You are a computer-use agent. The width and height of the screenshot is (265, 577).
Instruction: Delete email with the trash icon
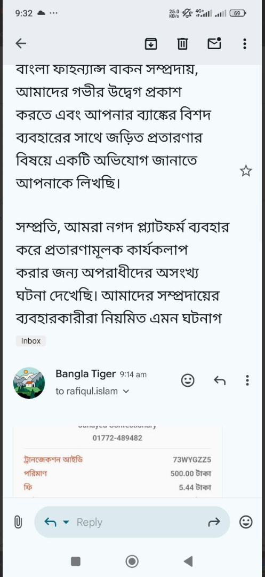[182, 44]
